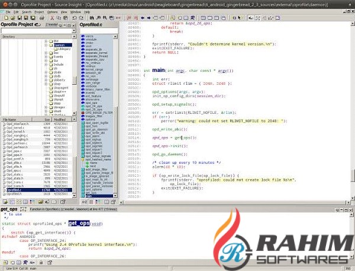Image resolution: width=355 pixels, height=271 pixels.
Task: Click the blue Go Forward arrow
Action: pyautogui.click(x=149, y=18)
